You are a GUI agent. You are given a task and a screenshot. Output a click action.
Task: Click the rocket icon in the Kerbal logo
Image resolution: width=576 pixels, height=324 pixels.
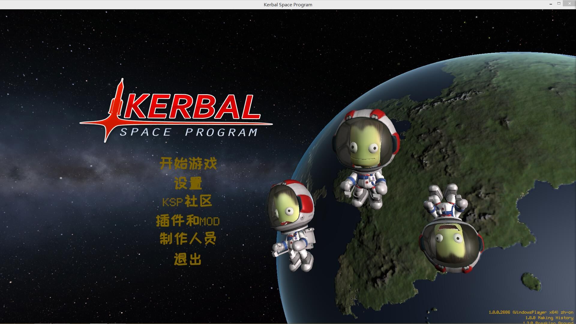pyautogui.click(x=117, y=100)
